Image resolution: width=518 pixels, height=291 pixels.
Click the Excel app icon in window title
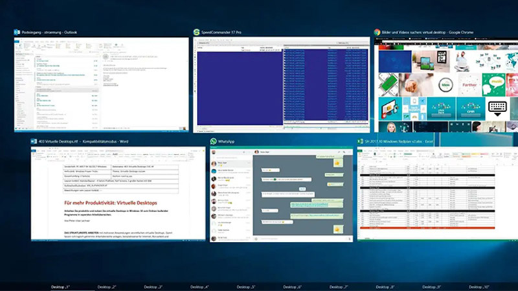pos(360,140)
